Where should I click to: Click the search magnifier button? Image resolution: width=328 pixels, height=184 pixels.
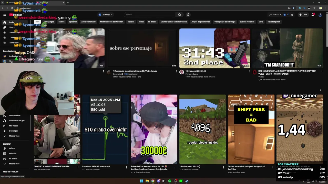tap(179, 15)
